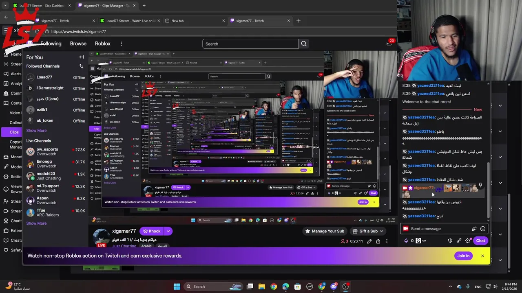The image size is (522, 293).
Task: Share the stream using share icon
Action: [x=378, y=241]
